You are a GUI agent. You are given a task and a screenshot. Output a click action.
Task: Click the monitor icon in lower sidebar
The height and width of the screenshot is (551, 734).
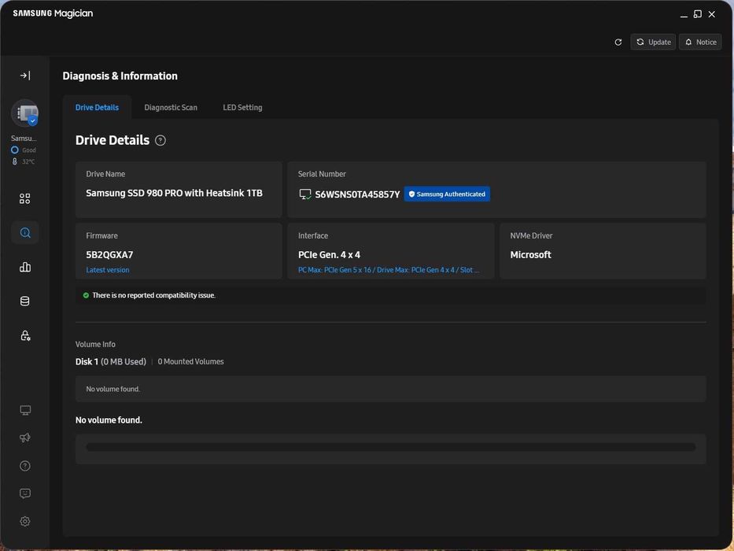pyautogui.click(x=25, y=410)
